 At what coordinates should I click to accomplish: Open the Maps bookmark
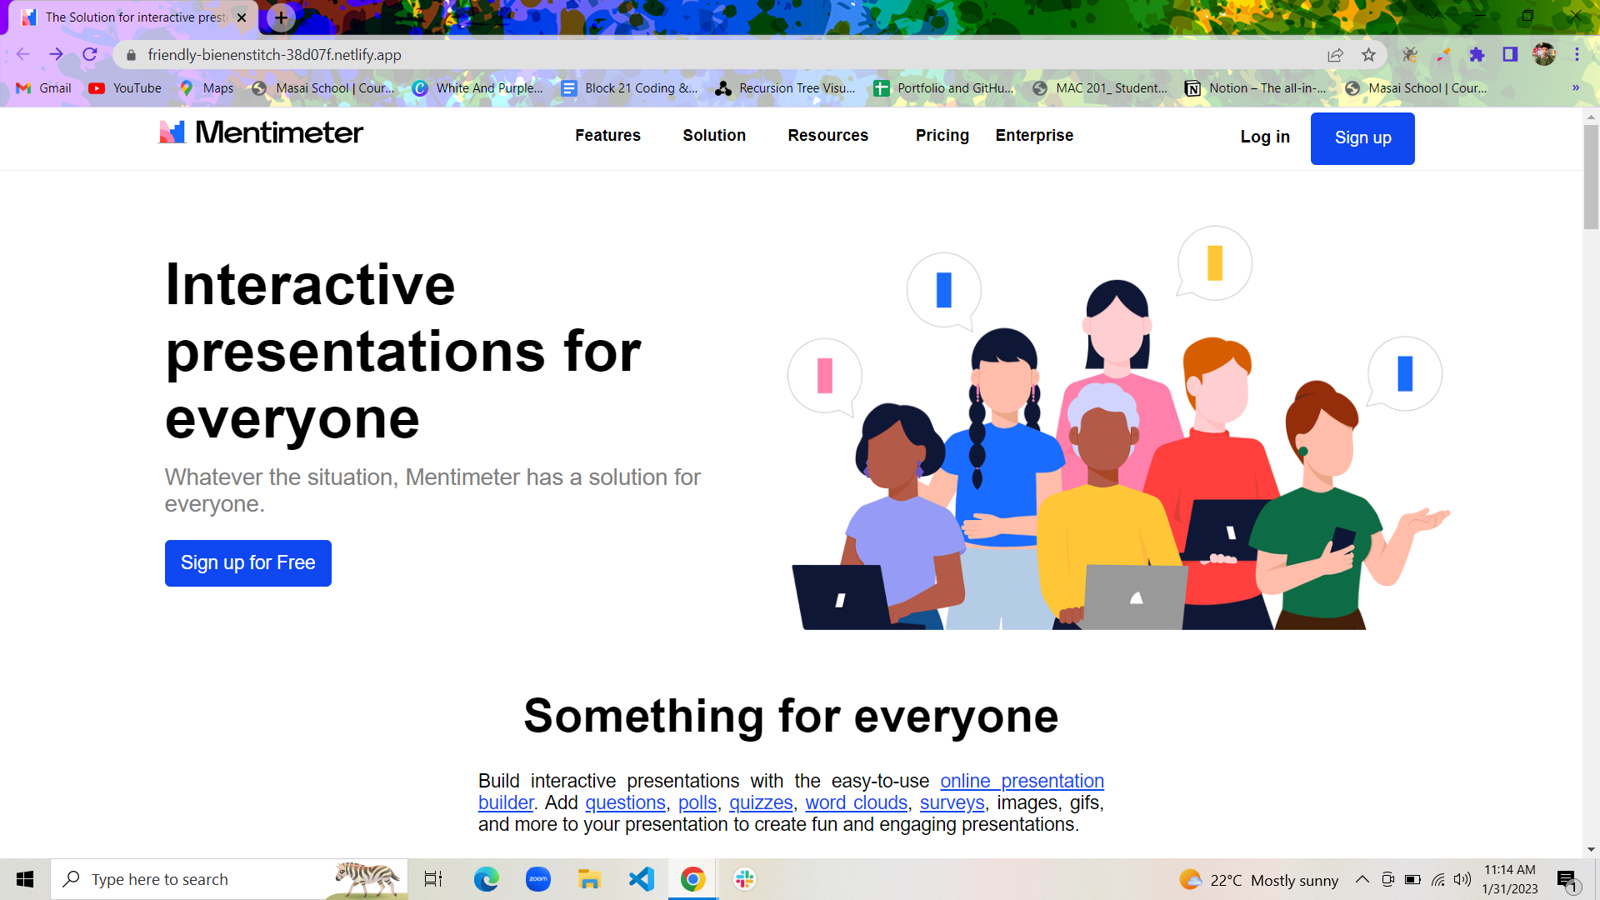tap(207, 88)
